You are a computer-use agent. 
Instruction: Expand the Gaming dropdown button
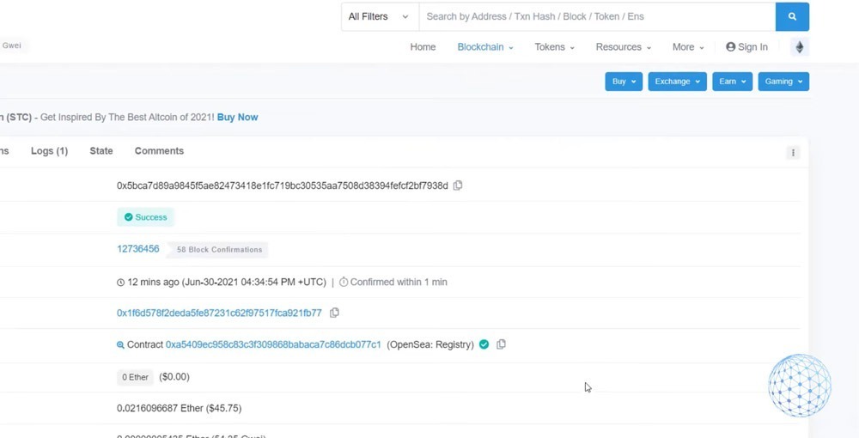[783, 82]
